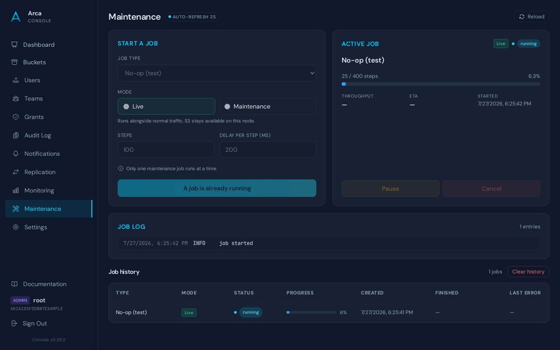Viewport: 560px width, 350px height.
Task: Click the created time 7/27/2026, 6:25:41 PM
Action: click(387, 312)
